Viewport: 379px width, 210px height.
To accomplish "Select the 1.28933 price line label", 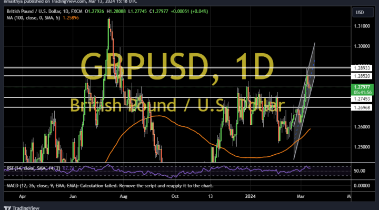I will pos(362,68).
